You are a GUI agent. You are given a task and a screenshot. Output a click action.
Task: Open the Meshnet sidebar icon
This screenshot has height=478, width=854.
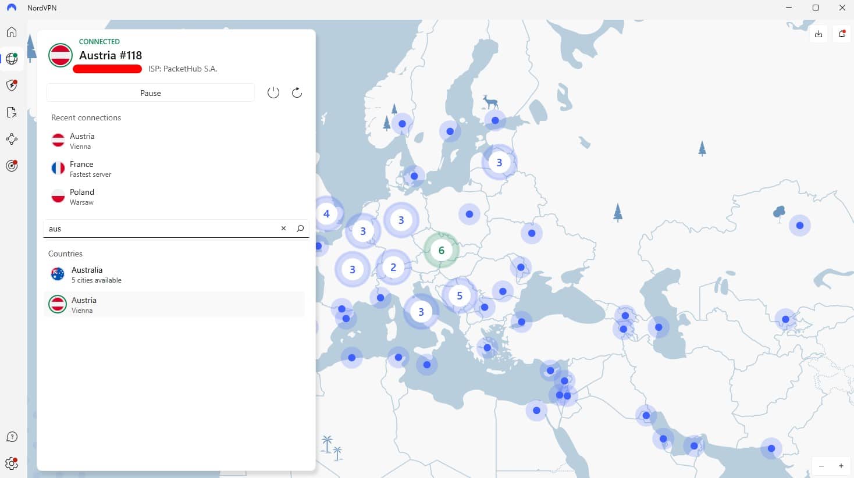pos(12,139)
